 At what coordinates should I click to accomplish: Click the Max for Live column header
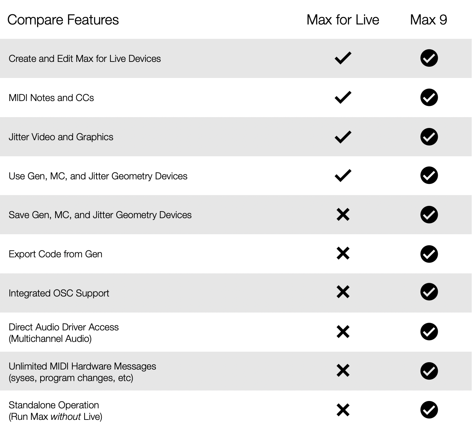click(x=343, y=20)
